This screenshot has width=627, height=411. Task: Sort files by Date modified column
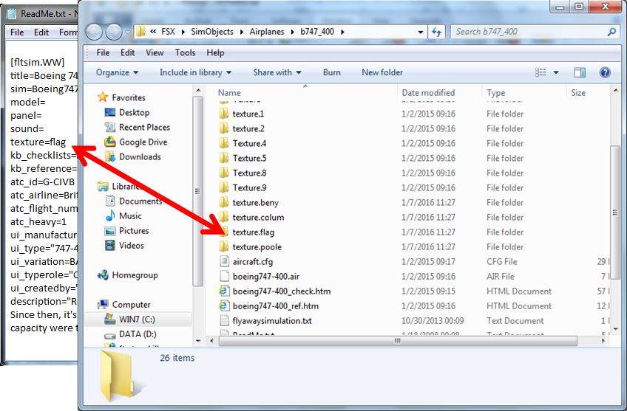click(428, 92)
